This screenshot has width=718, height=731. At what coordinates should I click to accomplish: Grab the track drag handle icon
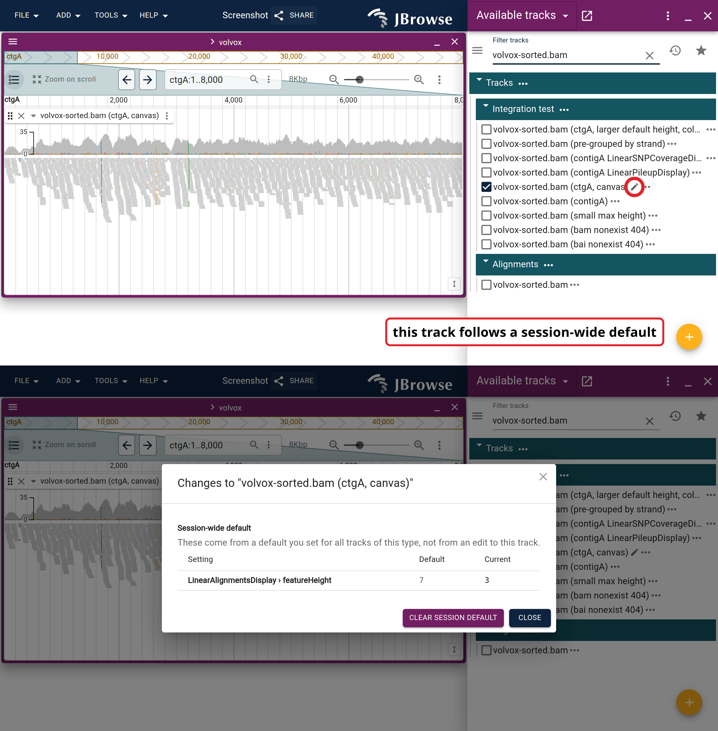[x=10, y=116]
